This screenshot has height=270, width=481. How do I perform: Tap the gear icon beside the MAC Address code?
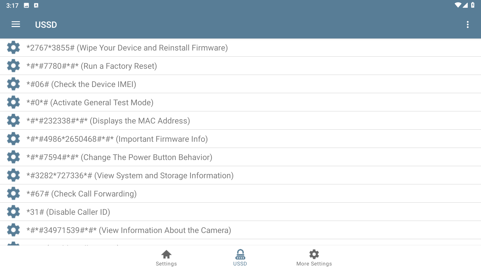click(x=14, y=120)
